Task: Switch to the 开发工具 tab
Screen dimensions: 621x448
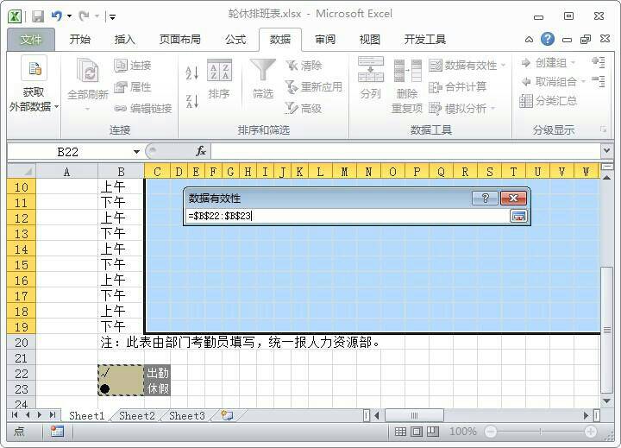Action: (425, 39)
